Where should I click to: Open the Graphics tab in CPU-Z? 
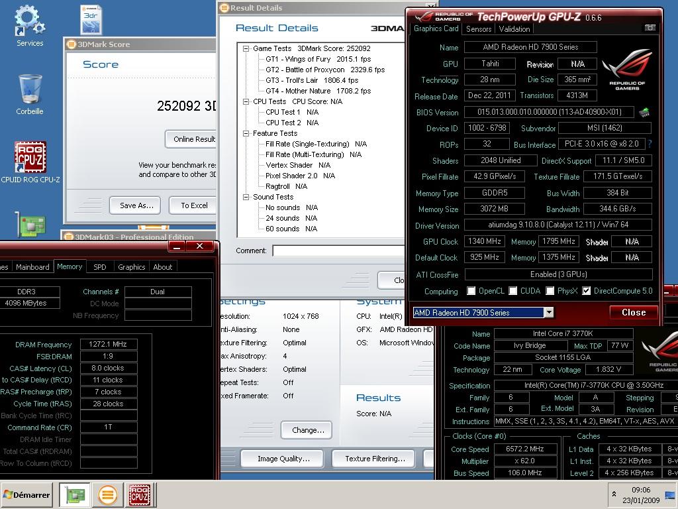(132, 267)
